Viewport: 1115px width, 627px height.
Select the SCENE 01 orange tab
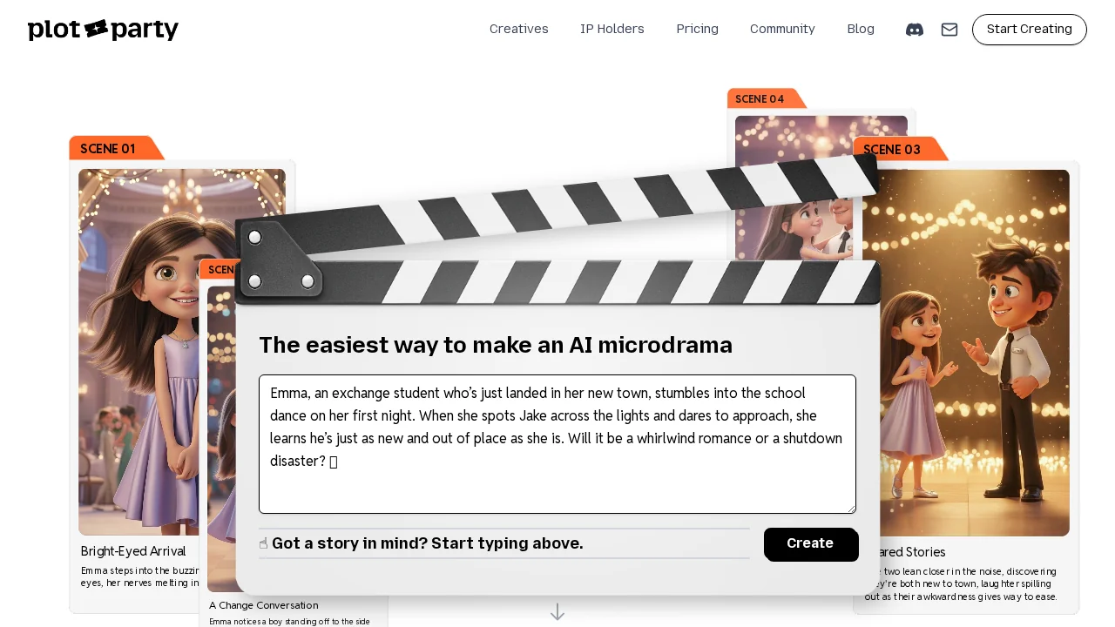tap(116, 148)
